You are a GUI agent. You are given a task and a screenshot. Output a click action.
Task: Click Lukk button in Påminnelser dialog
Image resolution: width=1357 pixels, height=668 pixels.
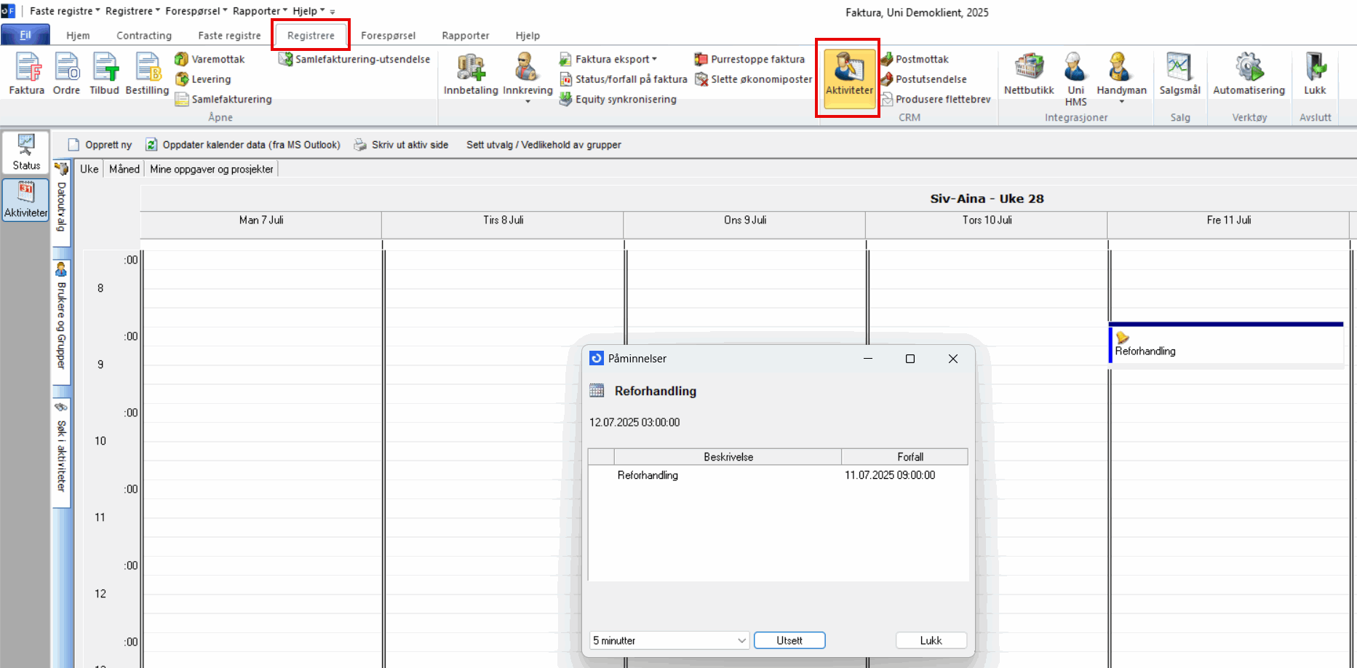coord(931,640)
